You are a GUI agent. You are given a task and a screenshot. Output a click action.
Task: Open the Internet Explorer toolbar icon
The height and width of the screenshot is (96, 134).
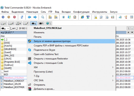click(x=82, y=17)
